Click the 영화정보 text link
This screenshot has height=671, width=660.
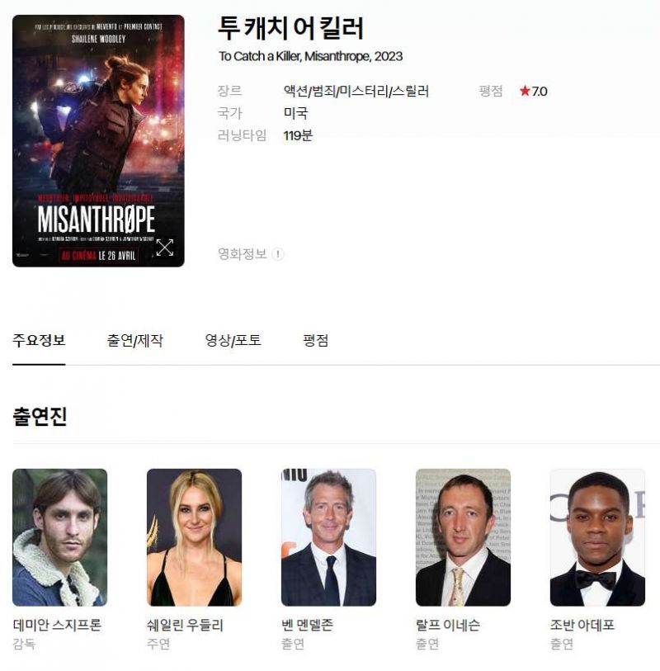(243, 254)
